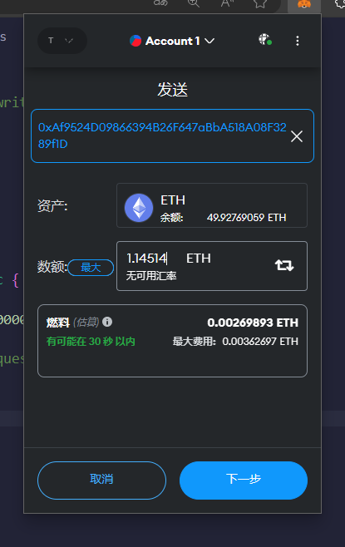345x547 pixels.
Task: Open the MetaMask fox extension icon
Action: 303,4
